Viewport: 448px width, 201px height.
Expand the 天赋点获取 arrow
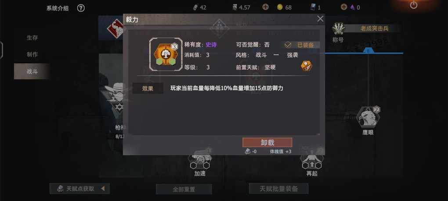click(103, 188)
